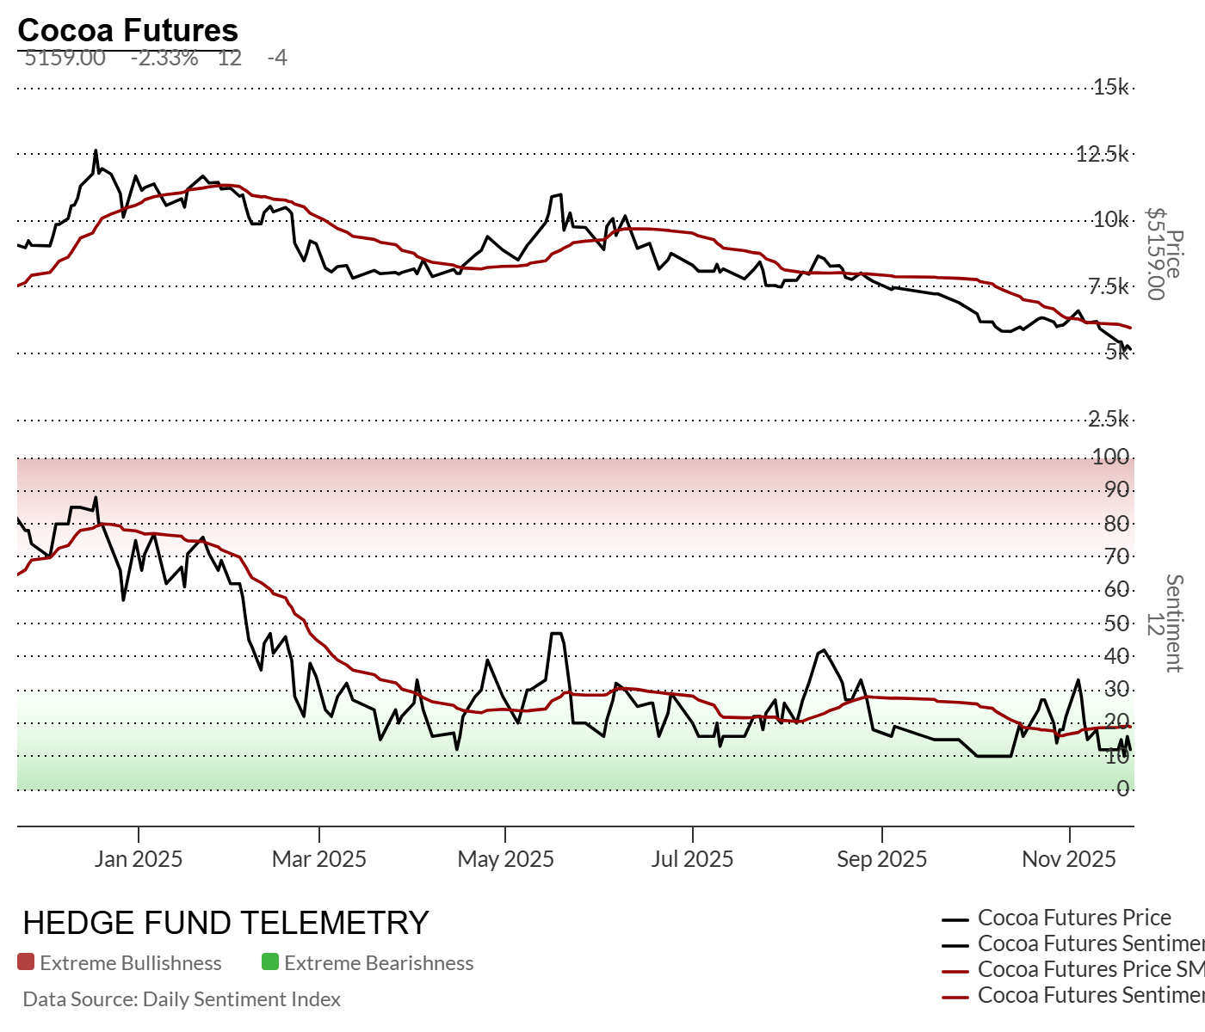
Task: Select the Mar 2025 x-axis label
Action: (x=319, y=859)
